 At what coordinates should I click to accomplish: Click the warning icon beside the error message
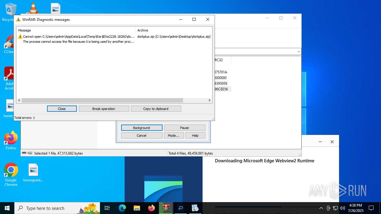coord(20,37)
